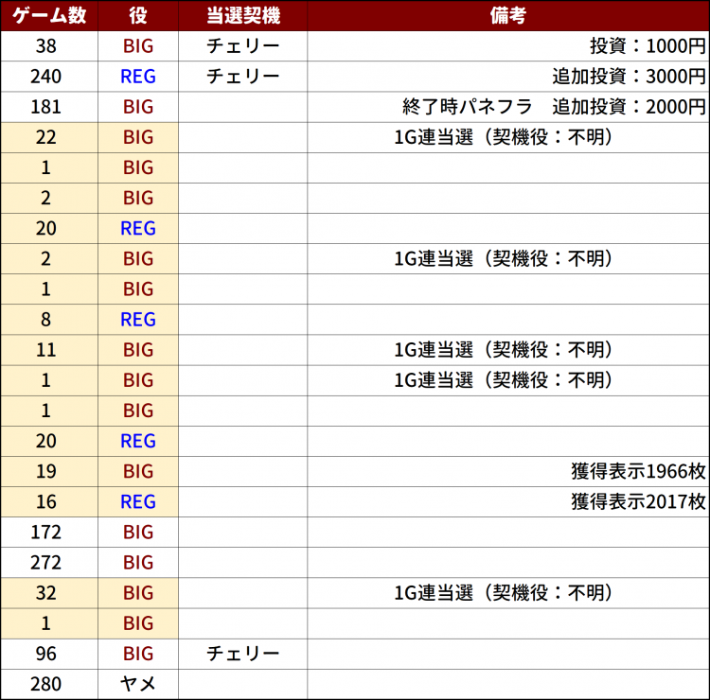Click the 投資：1000円 remark
Screen dimensions: 710x700
coord(648,46)
